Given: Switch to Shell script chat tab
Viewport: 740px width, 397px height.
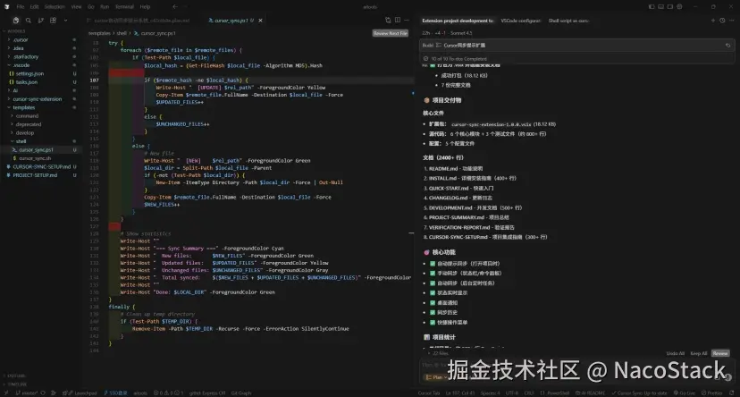Looking at the screenshot, I should coord(568,21).
